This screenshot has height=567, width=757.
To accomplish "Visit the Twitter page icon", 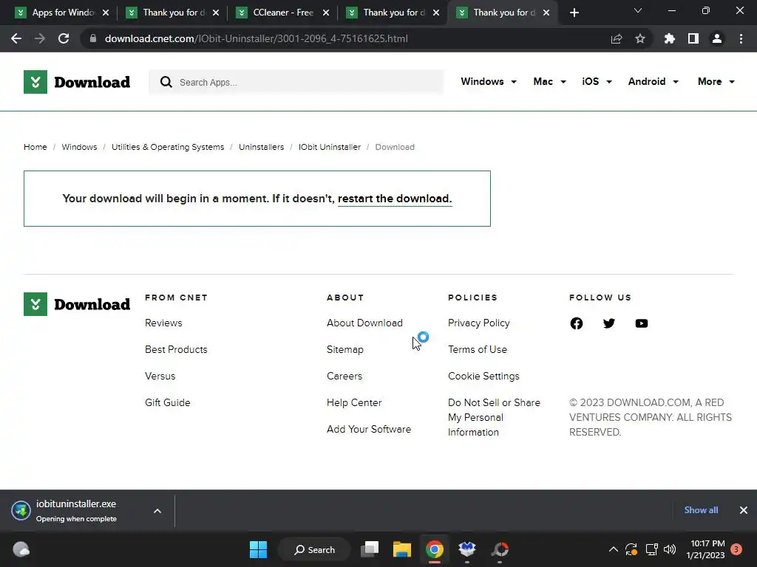I will pyautogui.click(x=609, y=323).
